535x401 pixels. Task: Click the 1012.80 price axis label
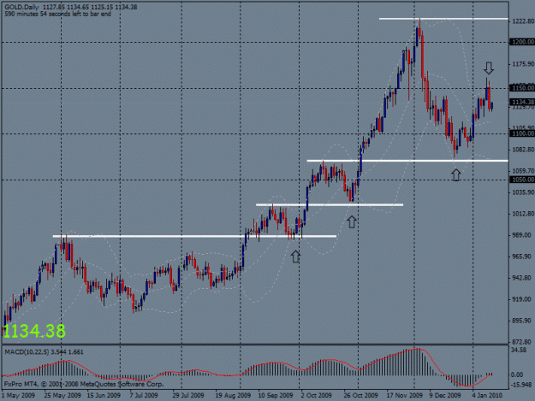pos(523,214)
